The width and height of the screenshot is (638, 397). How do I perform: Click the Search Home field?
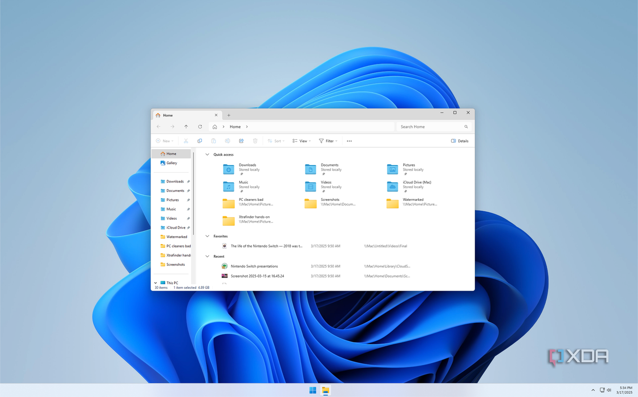(x=434, y=127)
